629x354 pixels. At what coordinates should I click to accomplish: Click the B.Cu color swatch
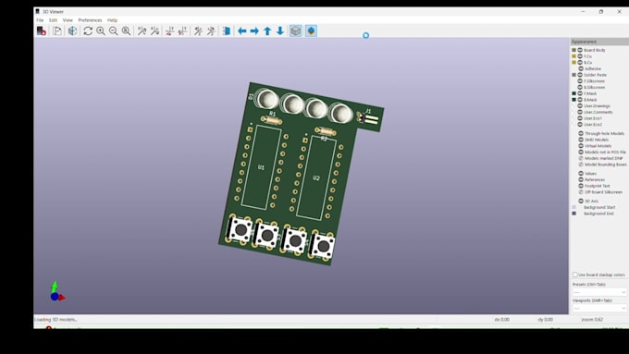click(574, 63)
